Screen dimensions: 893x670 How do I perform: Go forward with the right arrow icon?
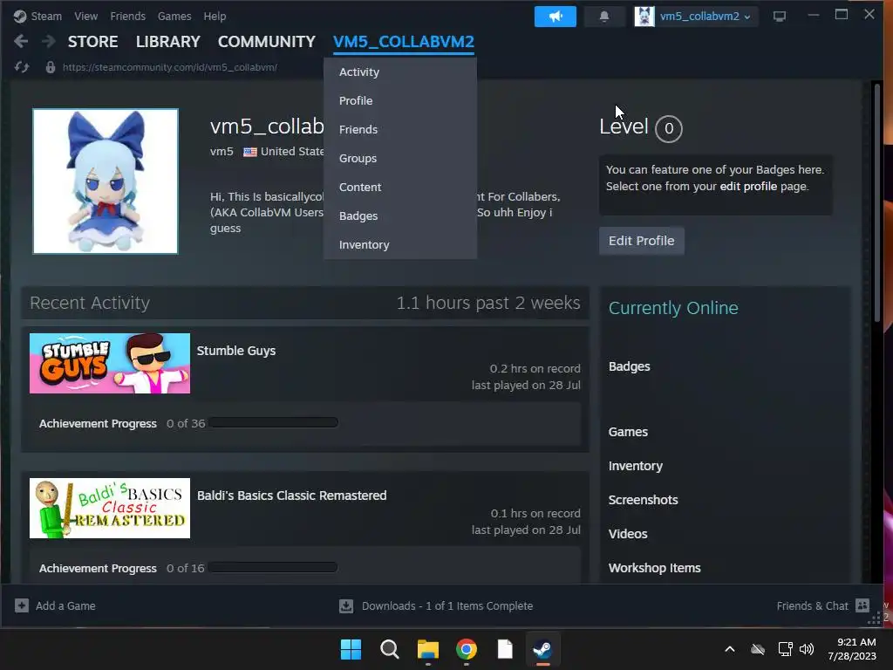pos(49,41)
